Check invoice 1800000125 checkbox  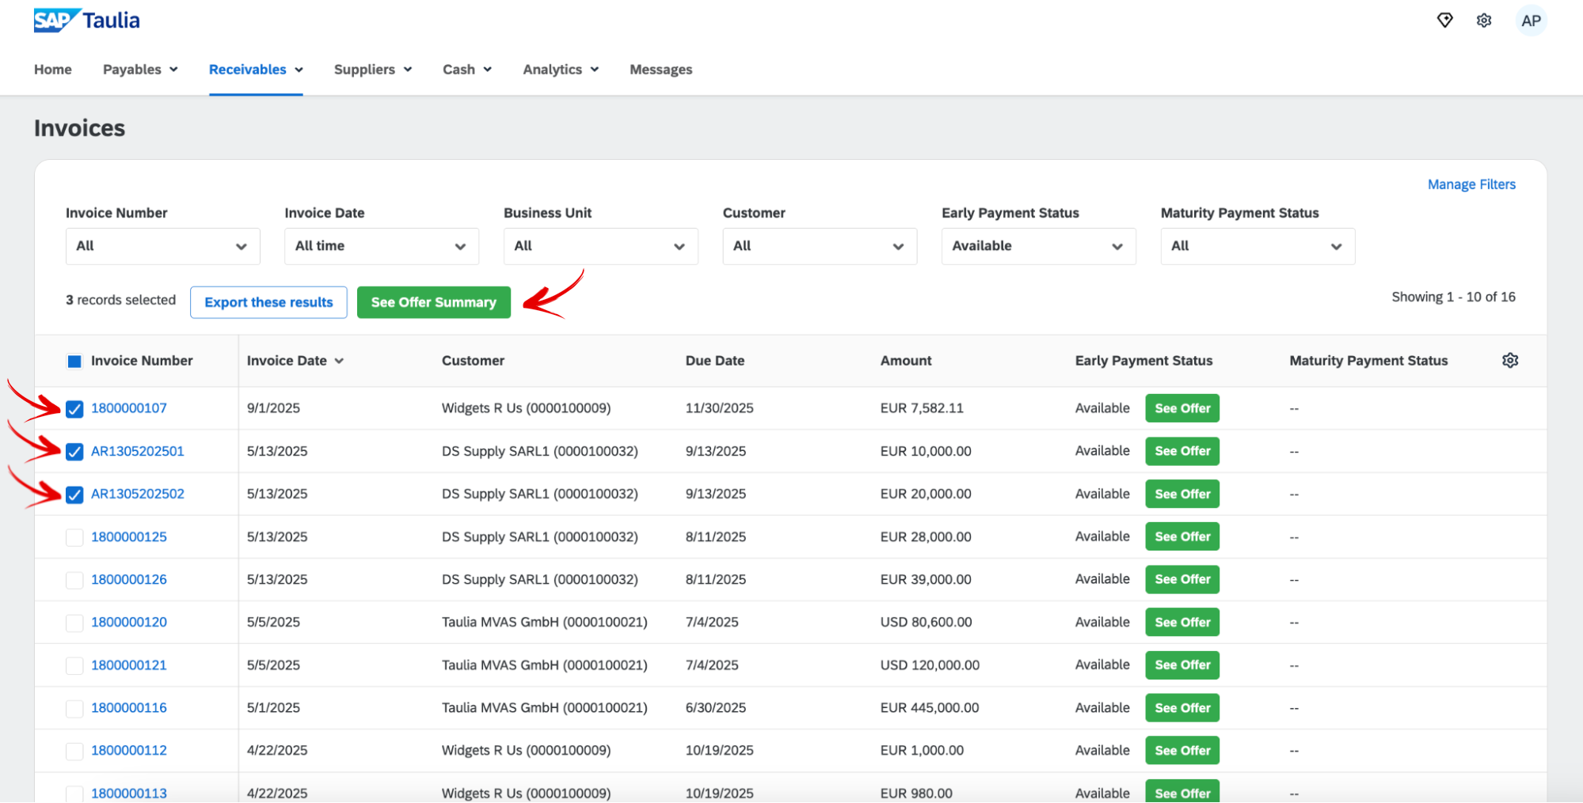coord(74,537)
